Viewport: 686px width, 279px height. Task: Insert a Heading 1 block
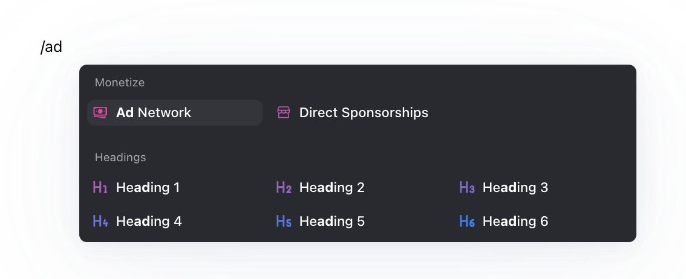(148, 188)
